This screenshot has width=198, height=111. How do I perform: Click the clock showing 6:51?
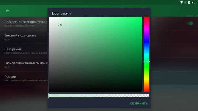pos(194,2)
